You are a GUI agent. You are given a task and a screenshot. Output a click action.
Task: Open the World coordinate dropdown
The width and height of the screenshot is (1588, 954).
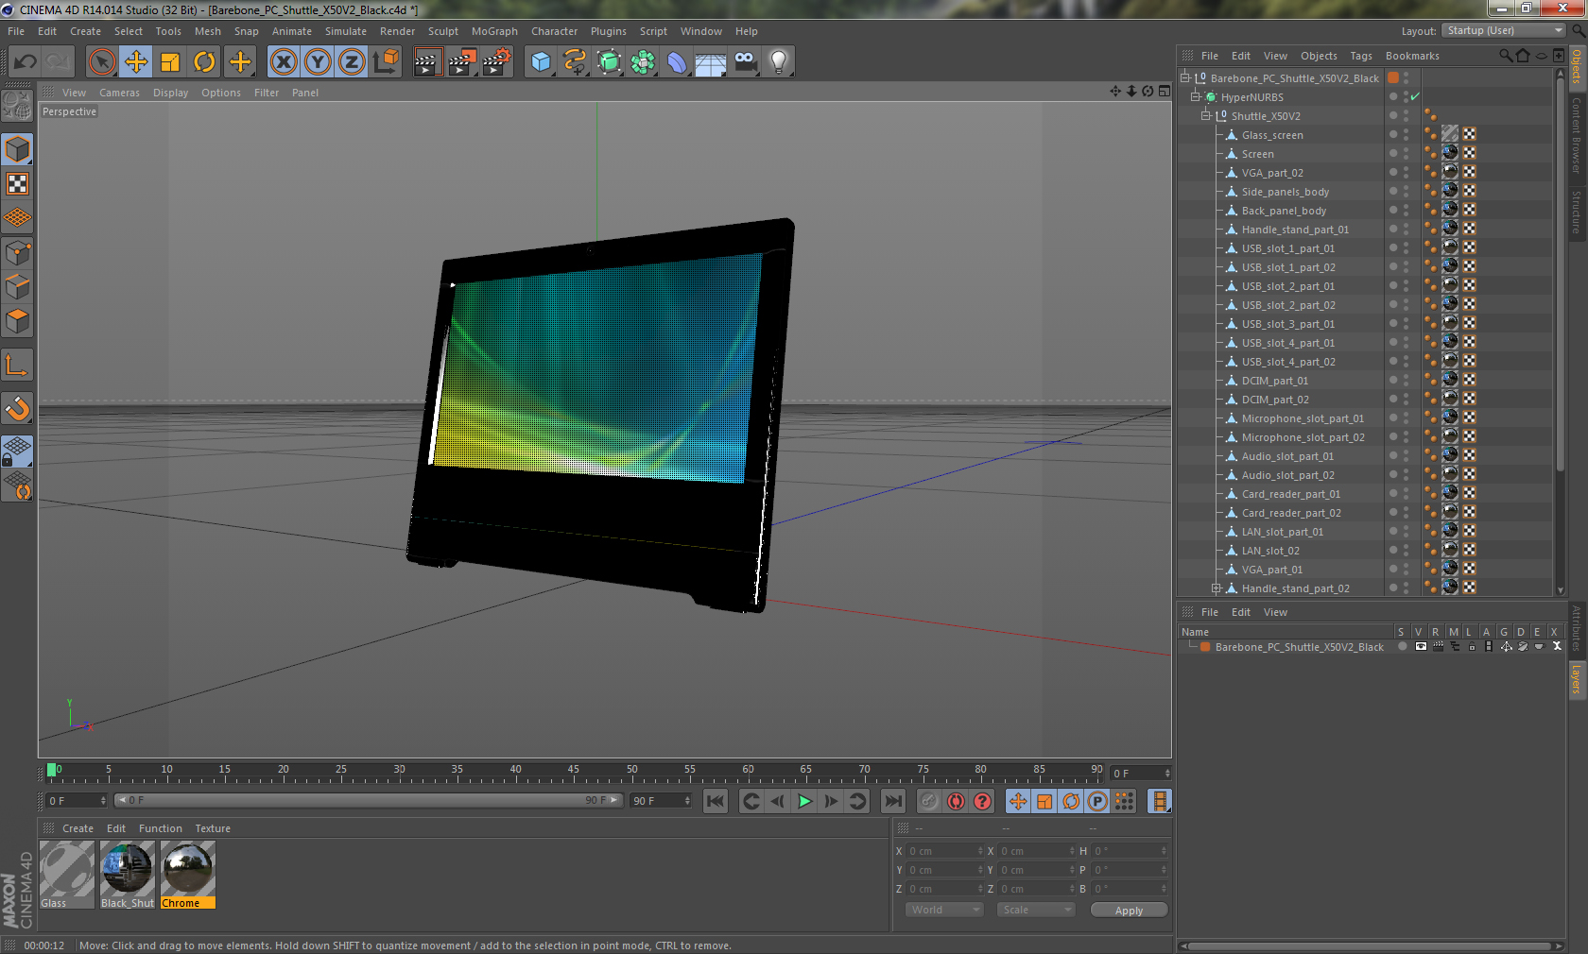pos(944,910)
